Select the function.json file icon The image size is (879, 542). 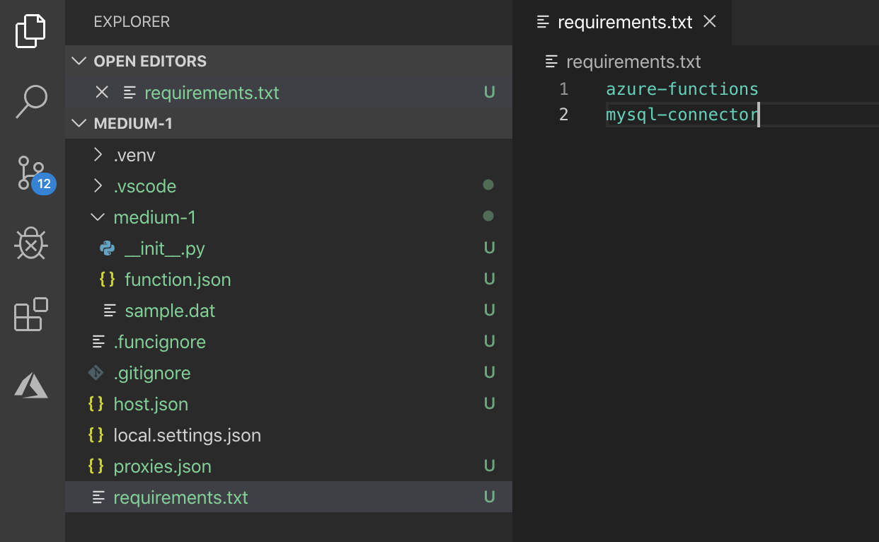pyautogui.click(x=106, y=279)
